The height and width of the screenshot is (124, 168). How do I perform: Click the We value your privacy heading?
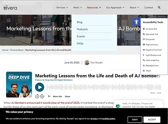coord(19,112)
